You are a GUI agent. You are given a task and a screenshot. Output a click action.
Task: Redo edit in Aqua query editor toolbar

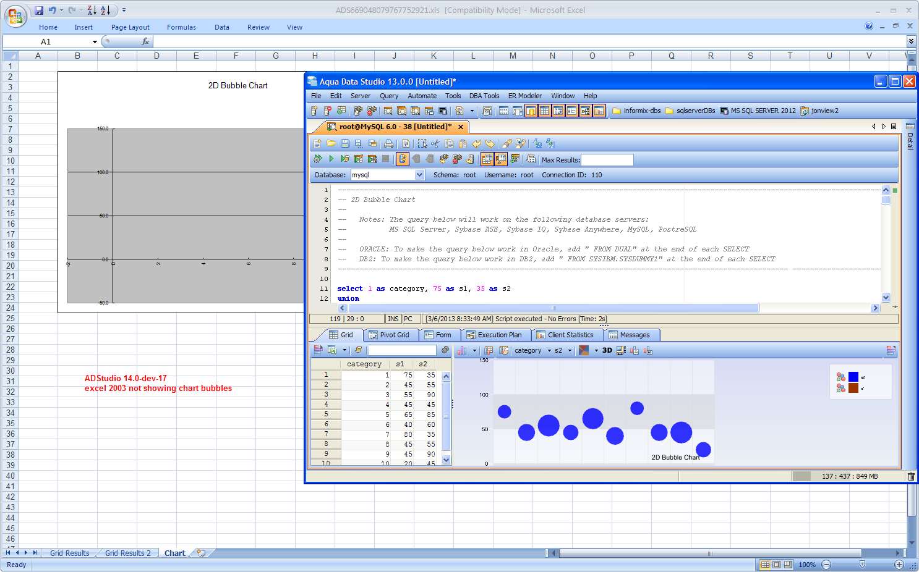coord(490,143)
